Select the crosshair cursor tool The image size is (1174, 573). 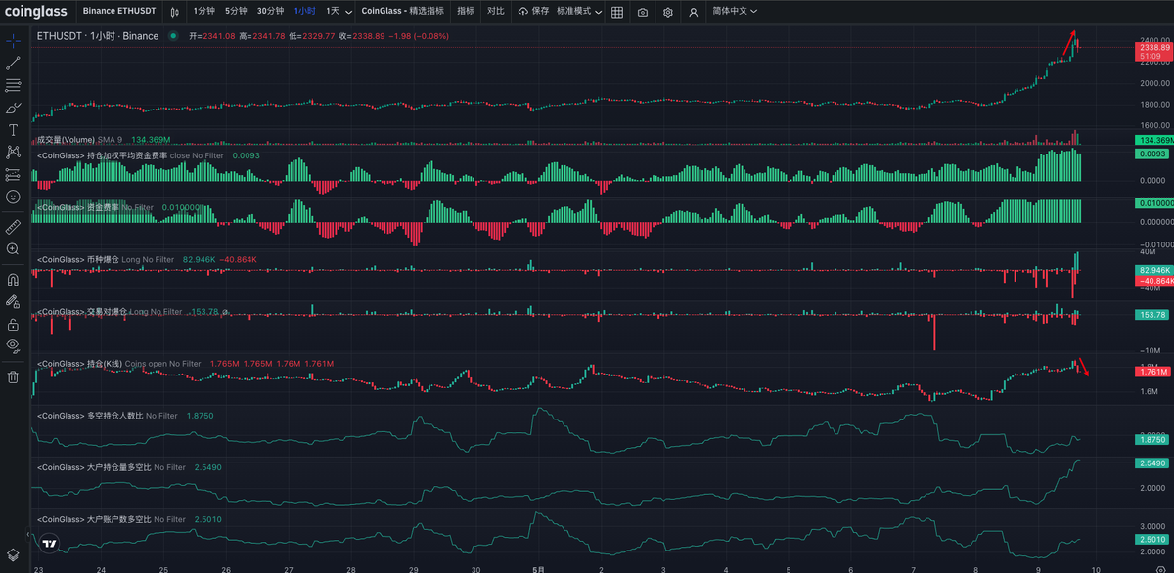pos(13,42)
